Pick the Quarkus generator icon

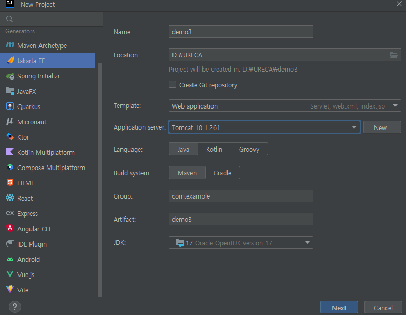coord(10,106)
